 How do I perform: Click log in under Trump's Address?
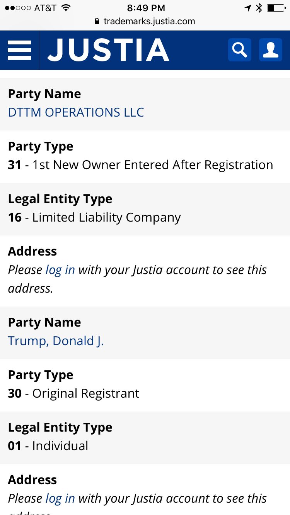60,498
